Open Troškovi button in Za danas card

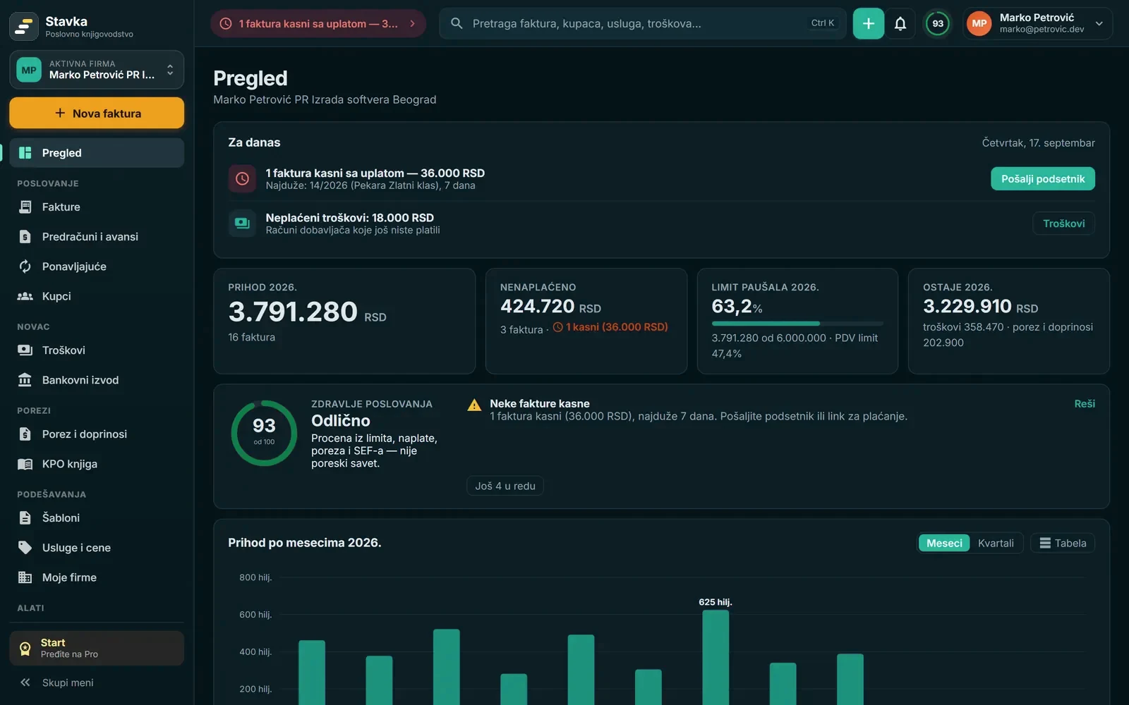point(1064,223)
